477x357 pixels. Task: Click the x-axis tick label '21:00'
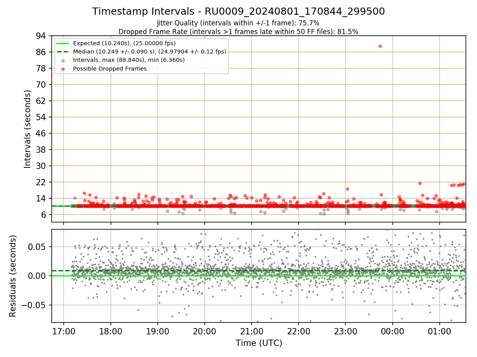(x=252, y=331)
